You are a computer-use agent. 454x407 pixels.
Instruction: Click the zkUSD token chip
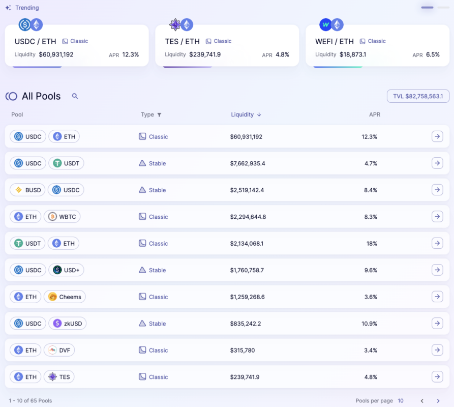(x=68, y=324)
